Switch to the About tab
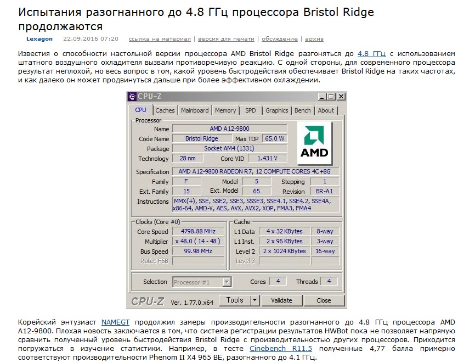The width and height of the screenshot is (475, 363). pos(326,110)
